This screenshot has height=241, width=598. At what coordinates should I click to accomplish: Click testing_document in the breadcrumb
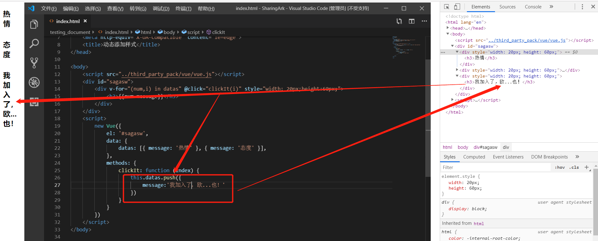[x=70, y=32]
